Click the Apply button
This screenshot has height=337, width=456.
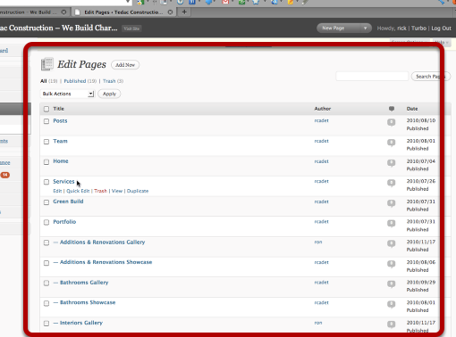pyautogui.click(x=109, y=94)
